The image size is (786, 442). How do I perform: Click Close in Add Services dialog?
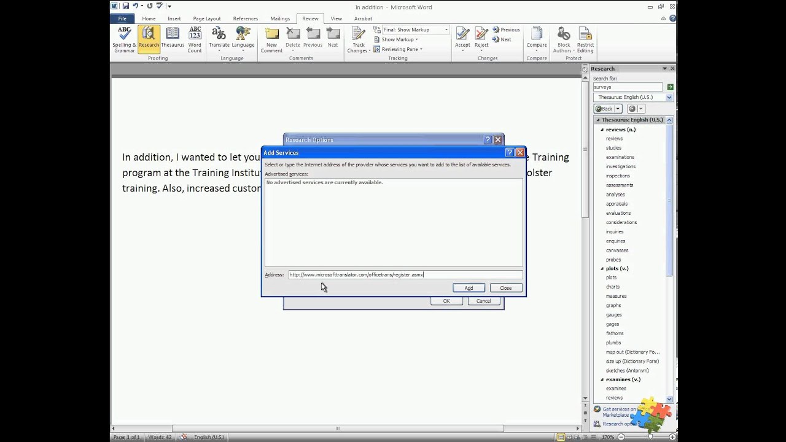click(505, 288)
